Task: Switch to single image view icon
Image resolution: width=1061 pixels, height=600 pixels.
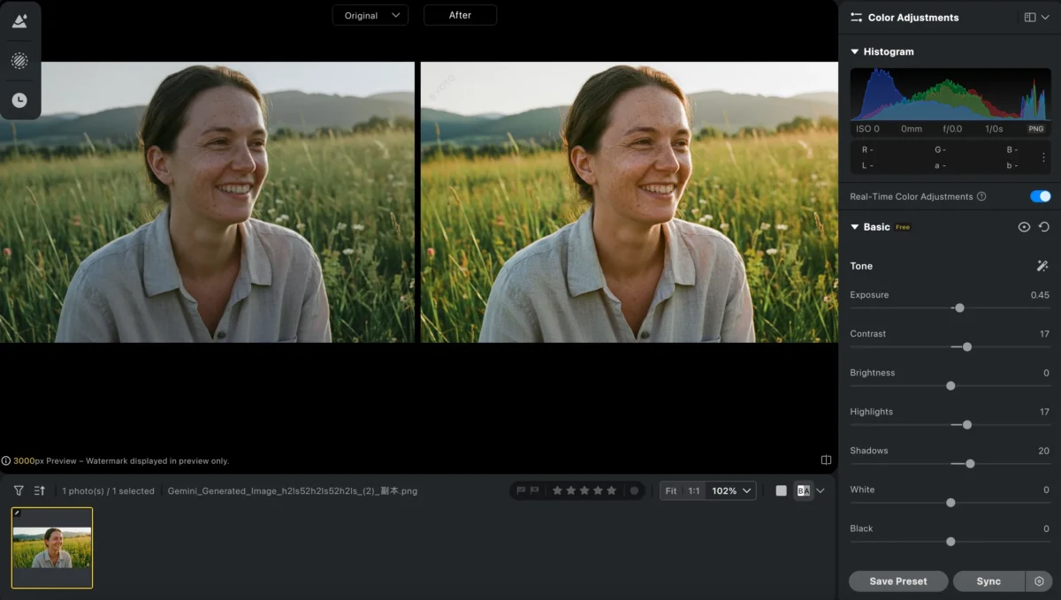Action: coord(782,490)
